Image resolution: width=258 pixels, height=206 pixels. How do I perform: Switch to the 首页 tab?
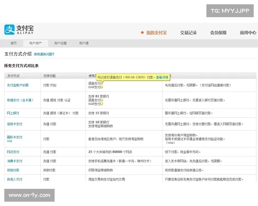click(x=14, y=43)
